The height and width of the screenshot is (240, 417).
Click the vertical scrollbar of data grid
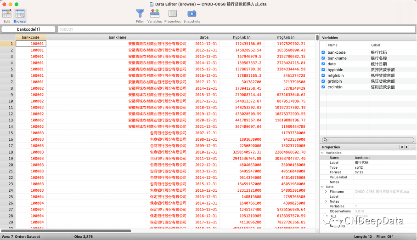317,38
